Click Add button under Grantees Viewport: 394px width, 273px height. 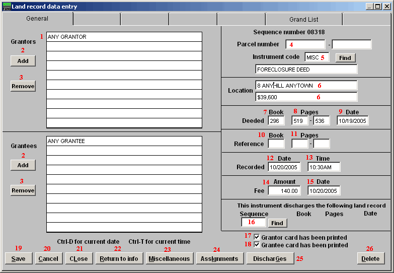click(23, 165)
